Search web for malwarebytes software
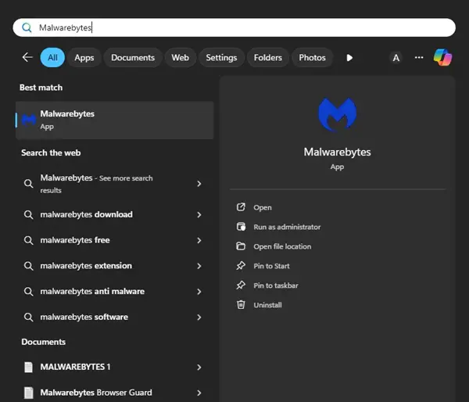The width and height of the screenshot is (469, 402). pos(115,317)
